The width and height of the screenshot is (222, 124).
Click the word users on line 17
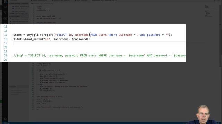103,35
